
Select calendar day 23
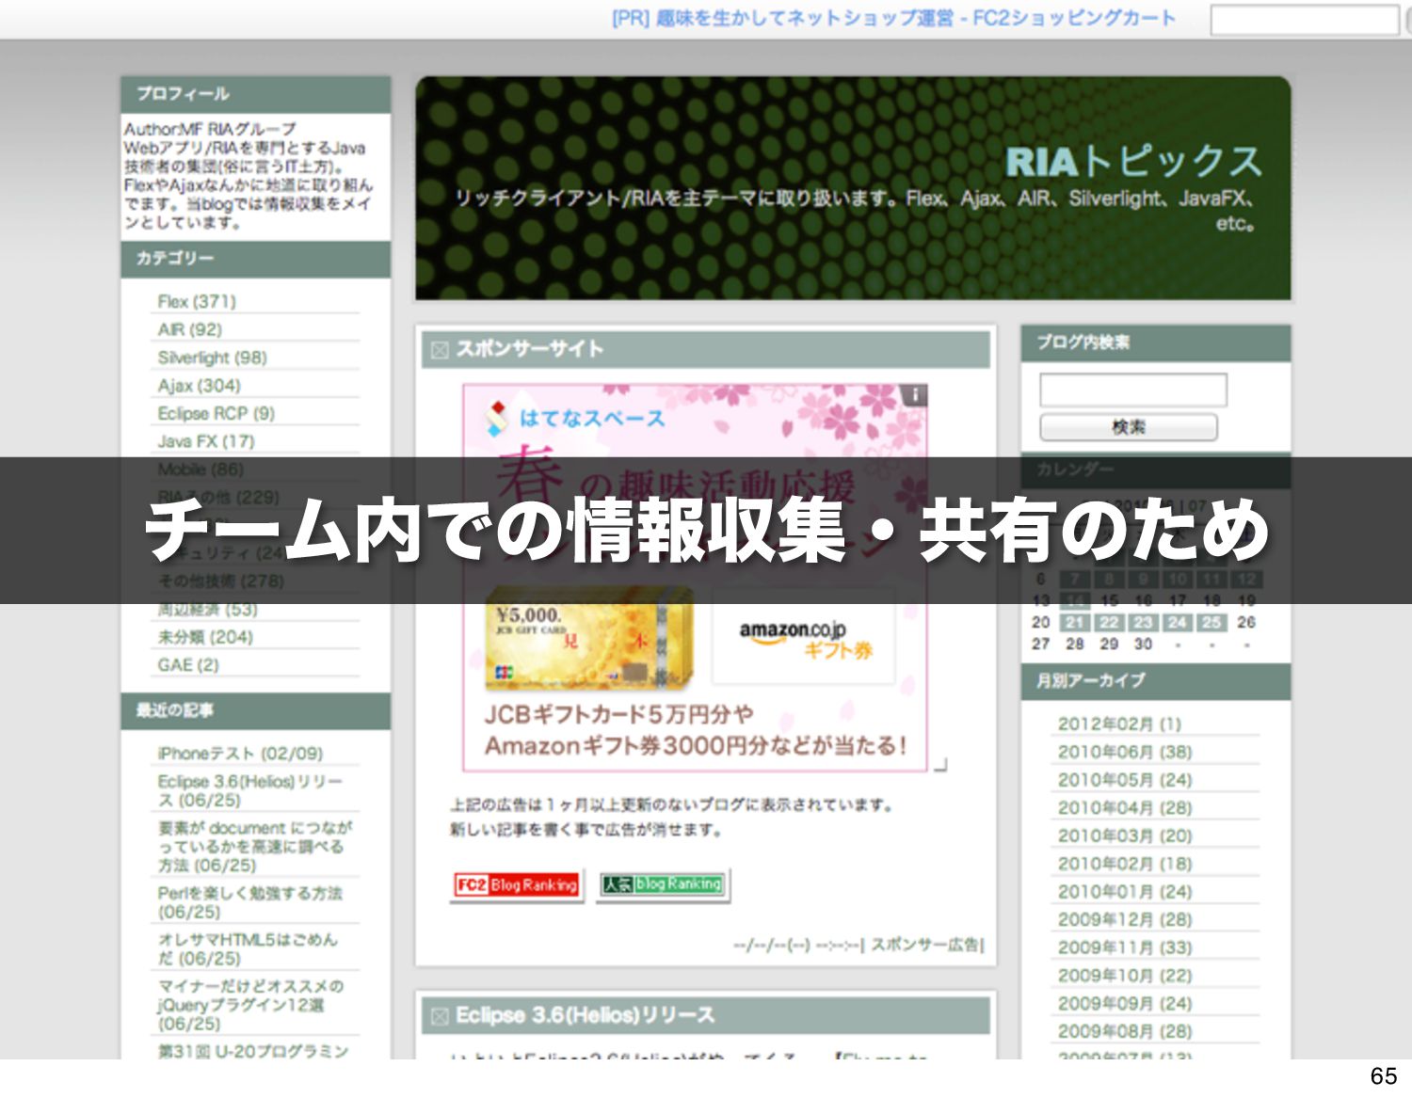1144,623
